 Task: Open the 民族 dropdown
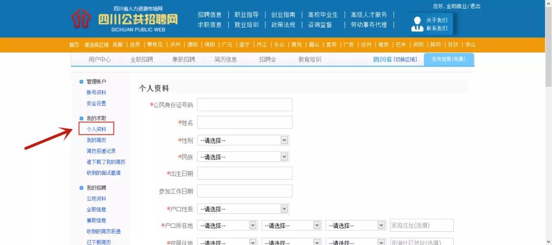point(243,157)
